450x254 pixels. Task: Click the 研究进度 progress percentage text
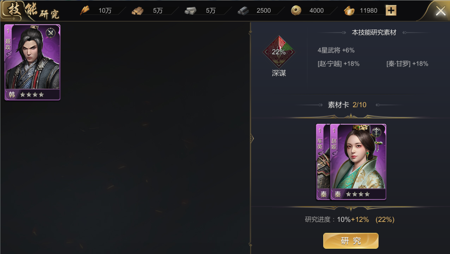coord(350,219)
